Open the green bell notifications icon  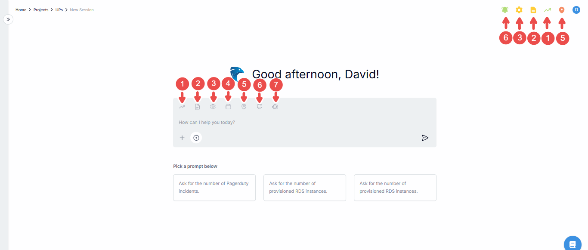click(x=505, y=10)
